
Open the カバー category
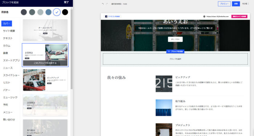coord(7,24)
